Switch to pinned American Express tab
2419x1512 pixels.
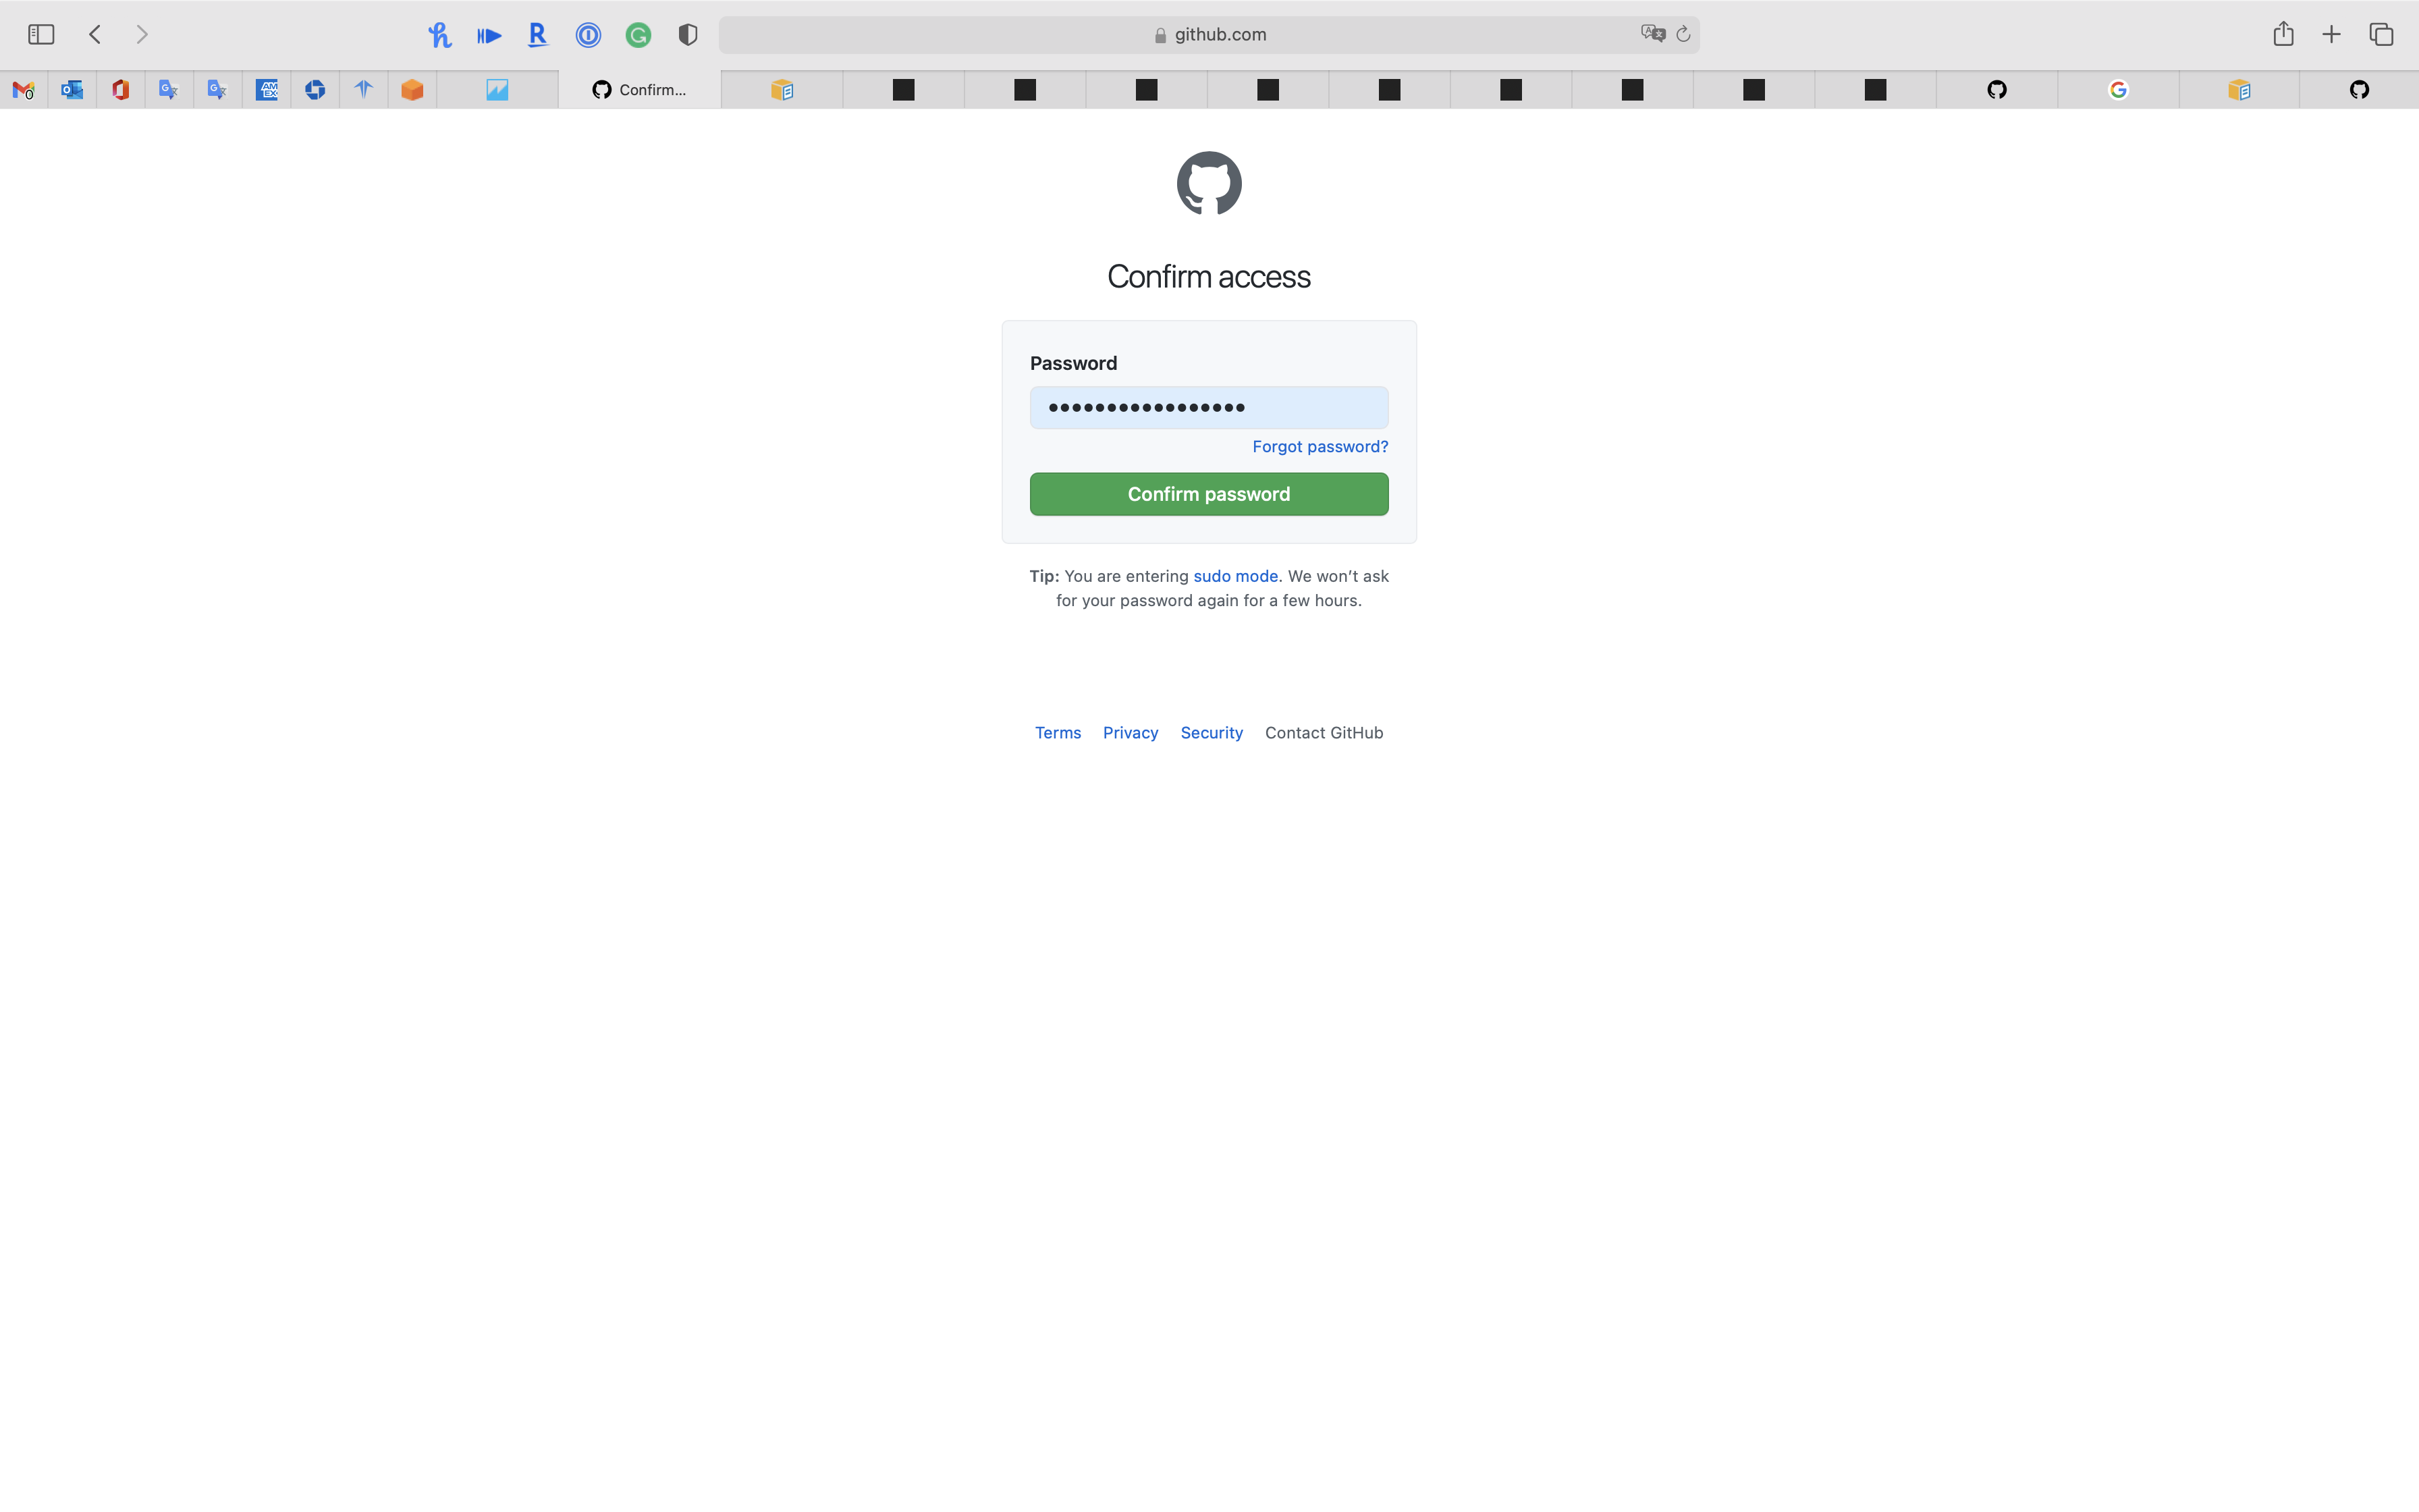(266, 90)
